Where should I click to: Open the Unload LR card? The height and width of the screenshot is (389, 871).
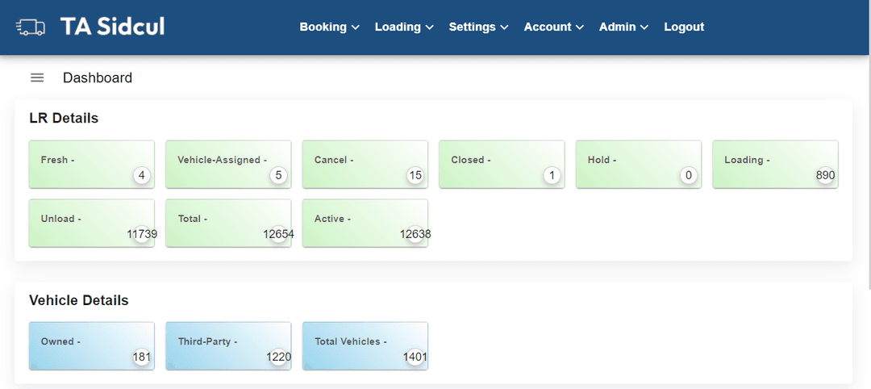pyautogui.click(x=91, y=224)
